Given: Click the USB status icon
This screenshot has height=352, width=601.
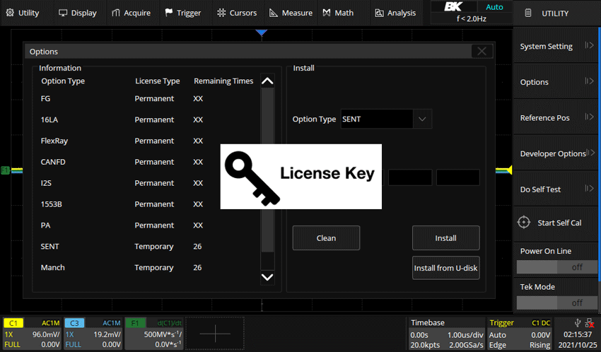Looking at the screenshot, I should click(580, 322).
